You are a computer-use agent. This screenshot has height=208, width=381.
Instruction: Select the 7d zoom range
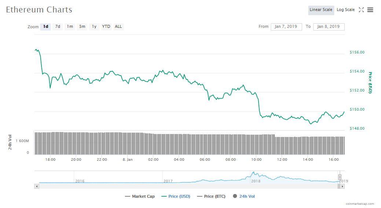point(58,26)
